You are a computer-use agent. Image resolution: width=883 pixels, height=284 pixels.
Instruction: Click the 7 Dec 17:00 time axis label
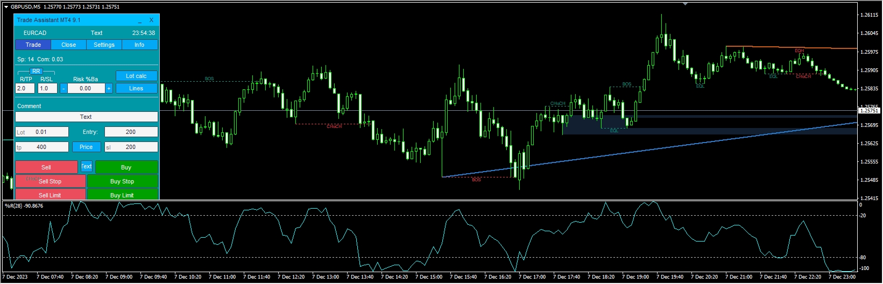532,277
